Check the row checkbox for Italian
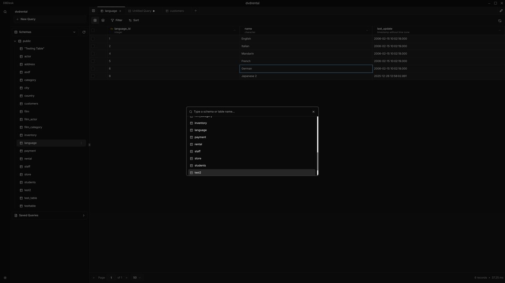The height and width of the screenshot is (283, 505). pyautogui.click(x=93, y=46)
